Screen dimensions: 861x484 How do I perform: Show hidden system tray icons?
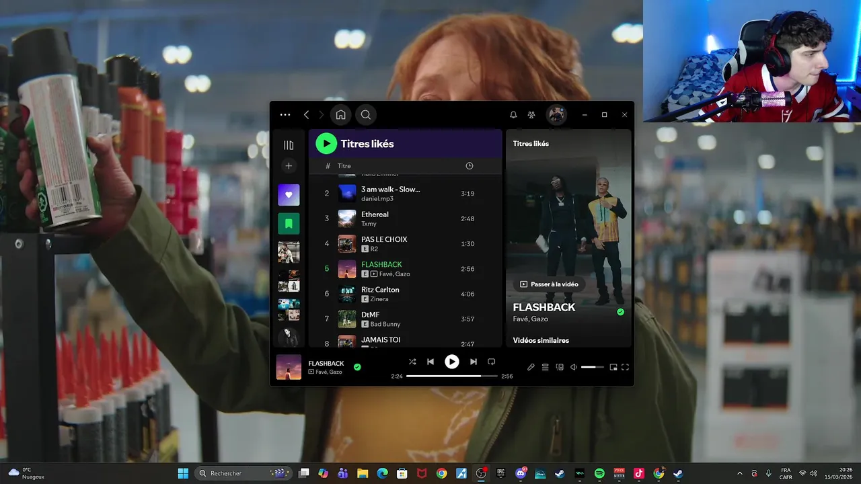[740, 473]
